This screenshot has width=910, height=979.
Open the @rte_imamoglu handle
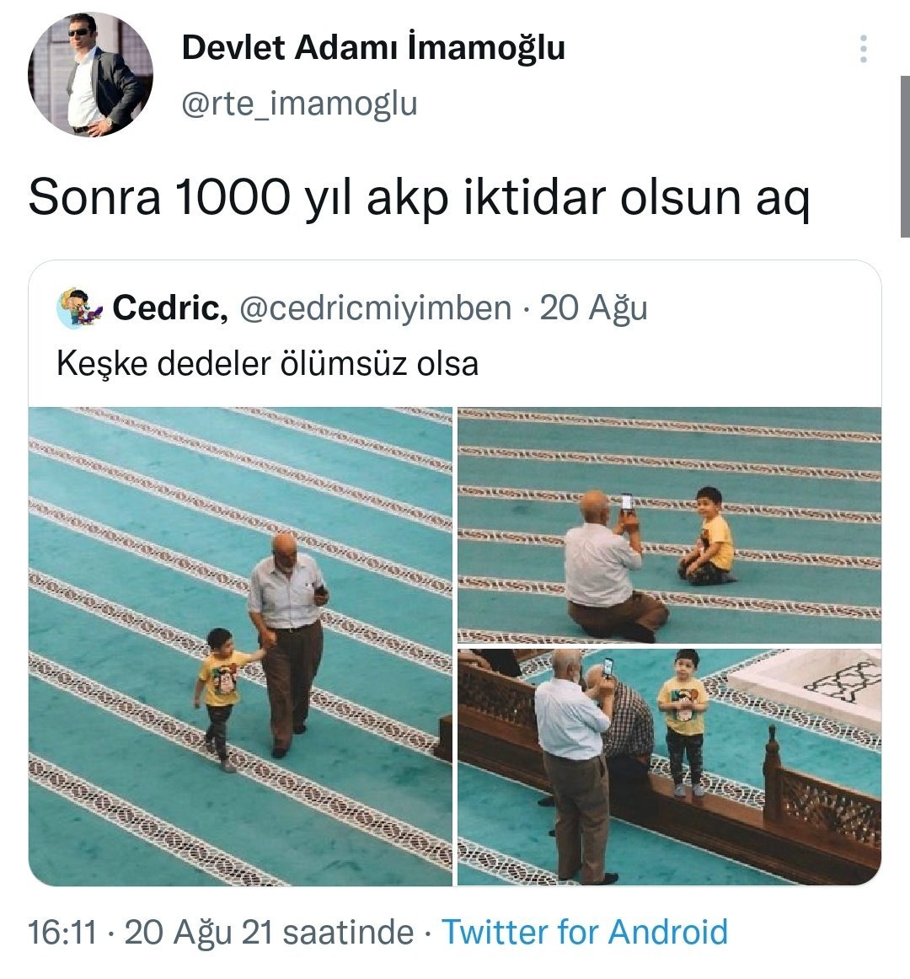[299, 103]
